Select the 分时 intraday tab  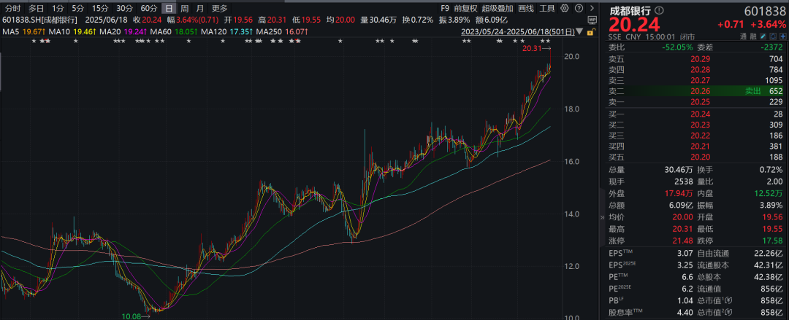click(x=12, y=7)
